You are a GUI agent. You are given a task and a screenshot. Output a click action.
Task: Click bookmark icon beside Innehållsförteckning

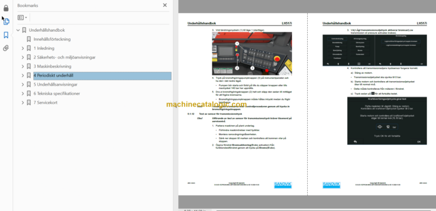[28, 39]
